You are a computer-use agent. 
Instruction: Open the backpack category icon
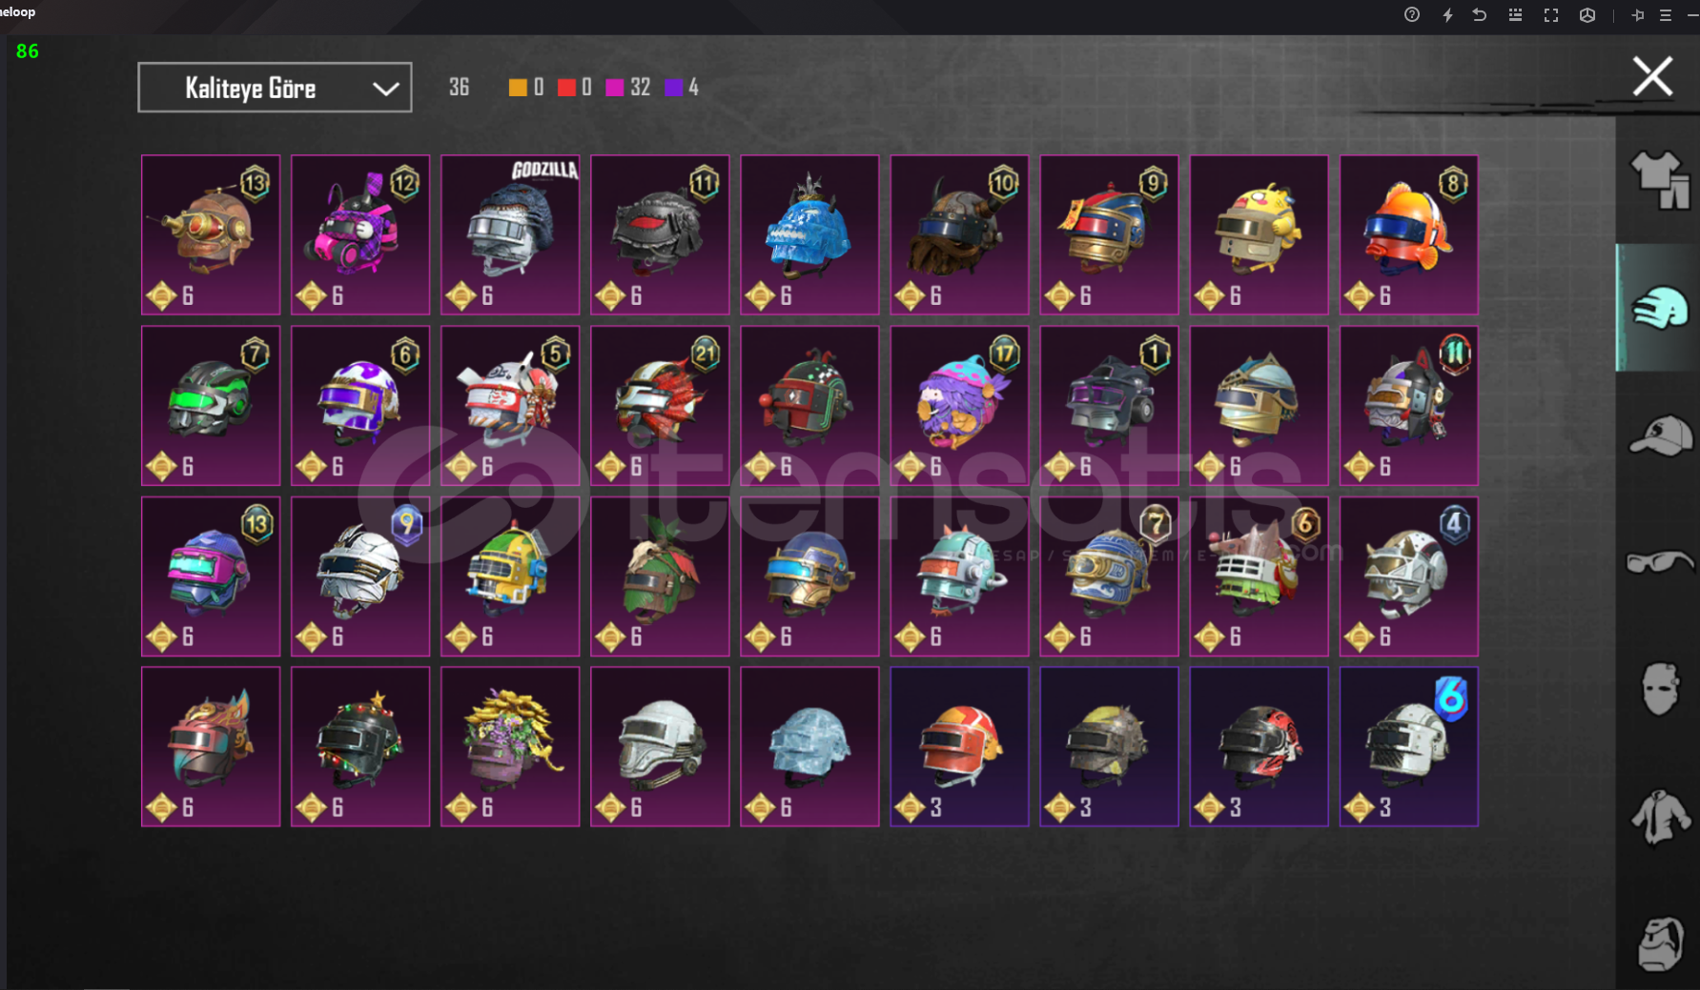point(1660,943)
